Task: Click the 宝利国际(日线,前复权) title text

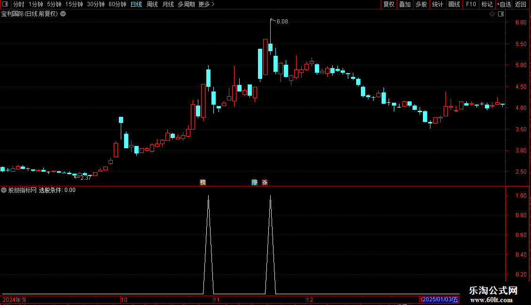Action: [30, 14]
